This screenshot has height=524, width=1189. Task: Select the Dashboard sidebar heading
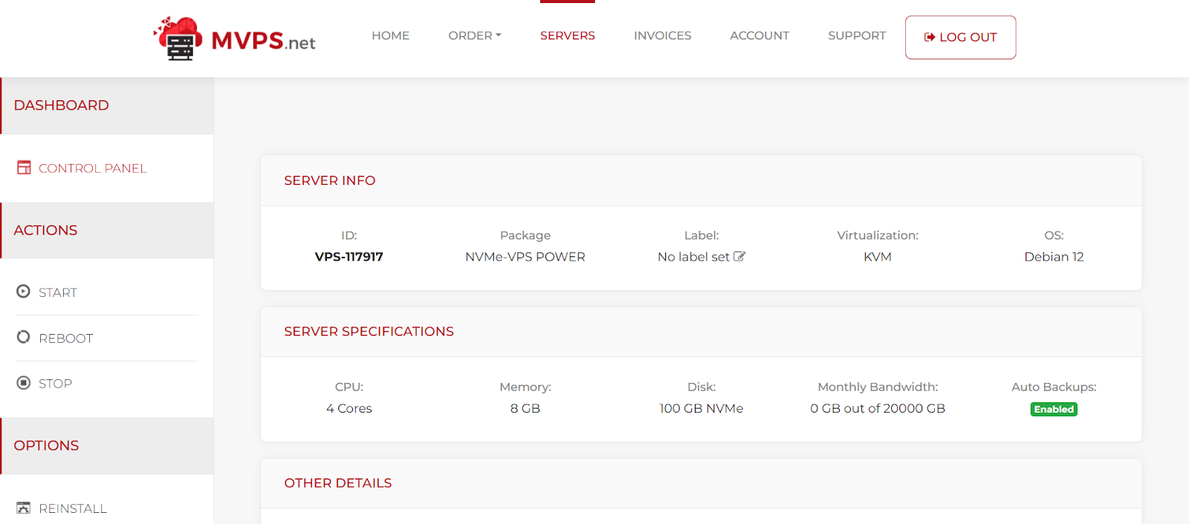click(x=62, y=105)
